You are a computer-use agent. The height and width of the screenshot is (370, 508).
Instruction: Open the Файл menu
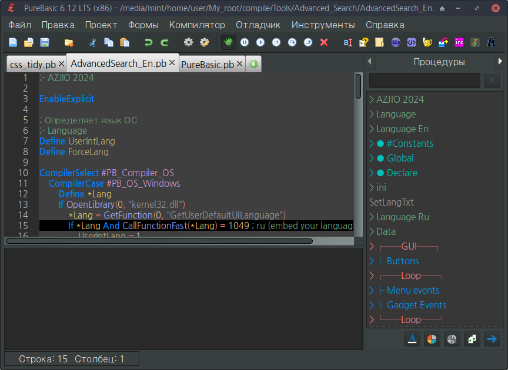[x=20, y=25]
